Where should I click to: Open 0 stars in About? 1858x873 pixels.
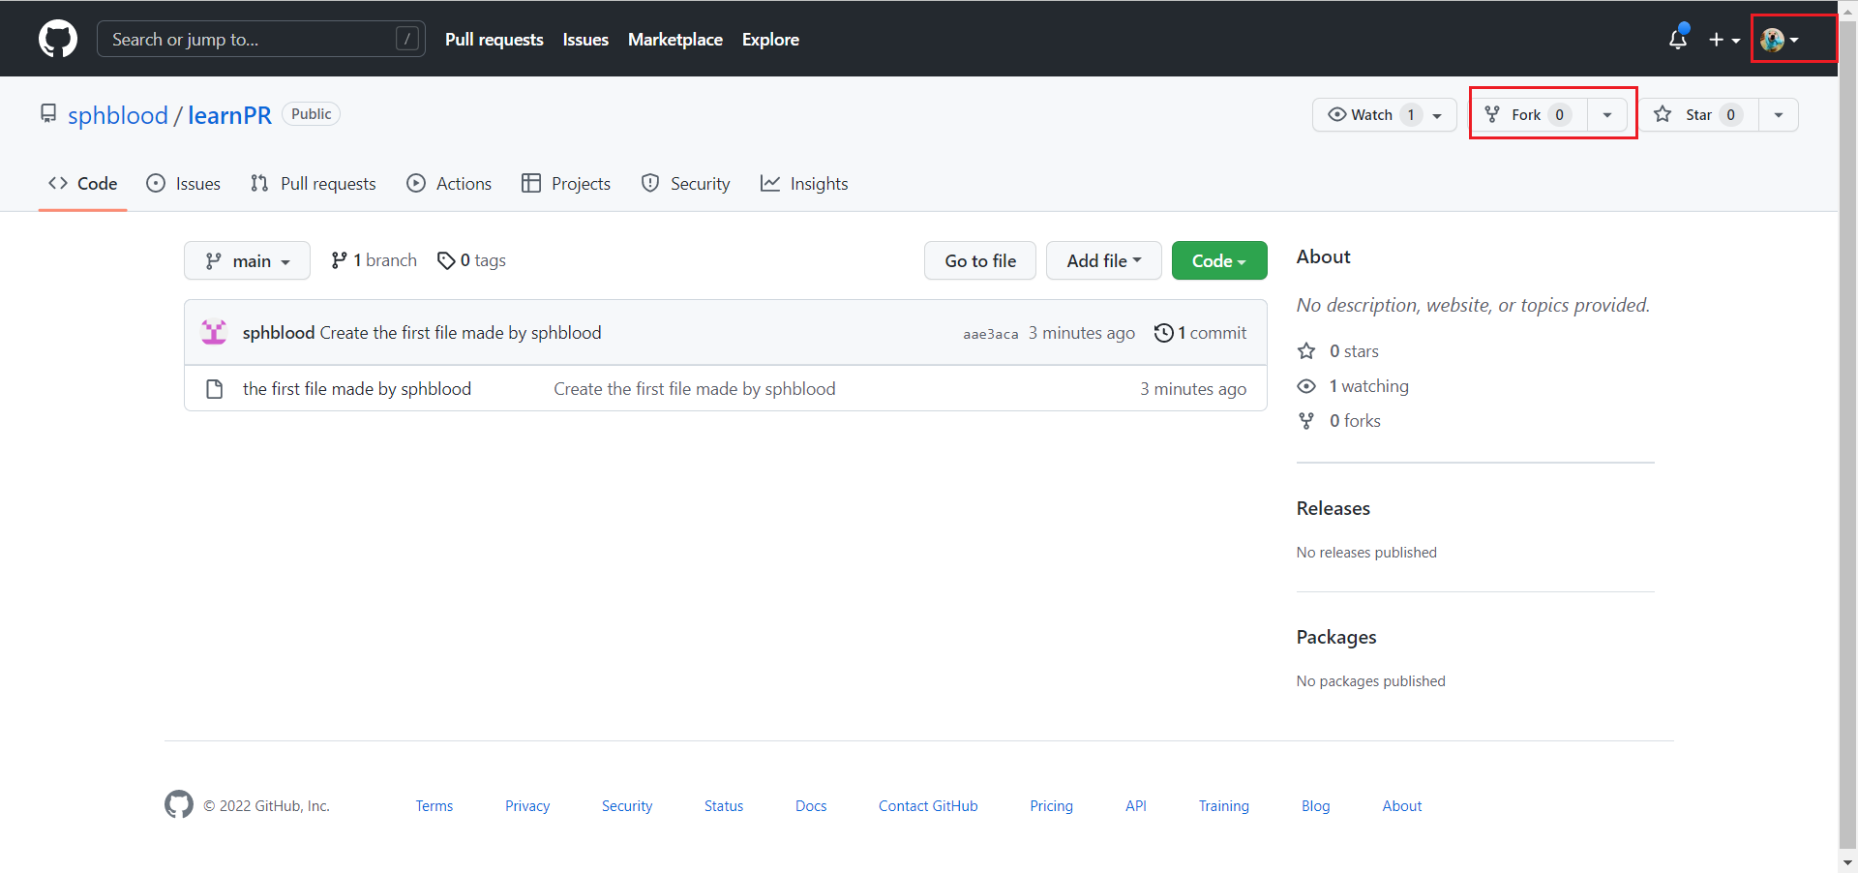pyautogui.click(x=1339, y=351)
